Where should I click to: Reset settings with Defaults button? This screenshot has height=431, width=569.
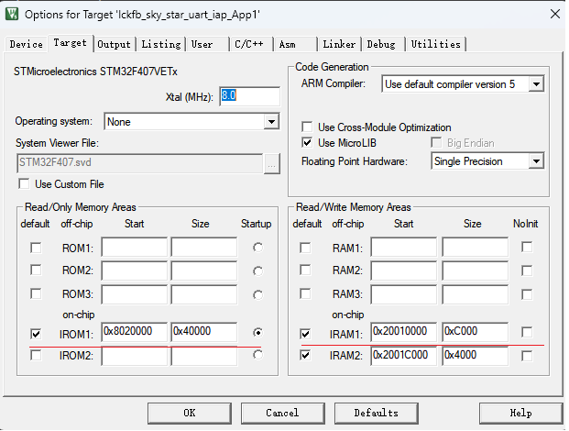point(377,414)
